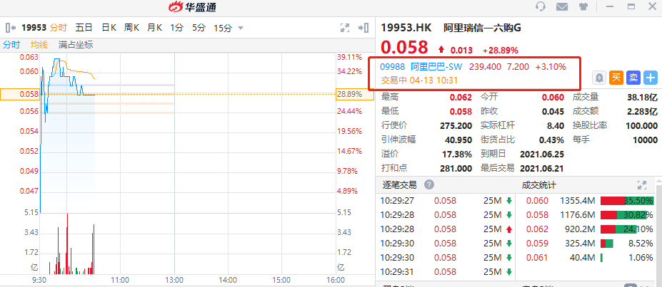Click the 35.50% volume distribution bar
The width and height of the screenshot is (662, 287).
627,201
